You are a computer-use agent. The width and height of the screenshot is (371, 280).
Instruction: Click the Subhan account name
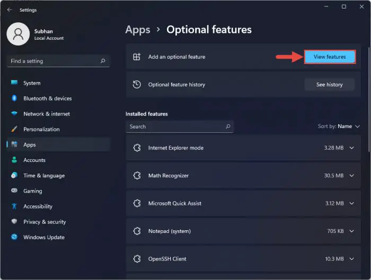point(43,31)
